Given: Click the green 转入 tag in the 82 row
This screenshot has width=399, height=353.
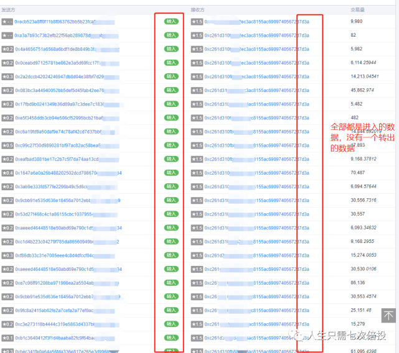Looking at the screenshot, I should tap(171, 35).
